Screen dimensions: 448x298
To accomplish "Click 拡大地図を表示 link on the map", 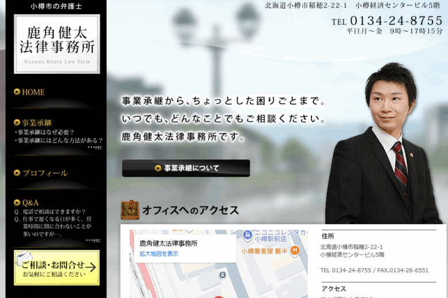I will click(159, 254).
